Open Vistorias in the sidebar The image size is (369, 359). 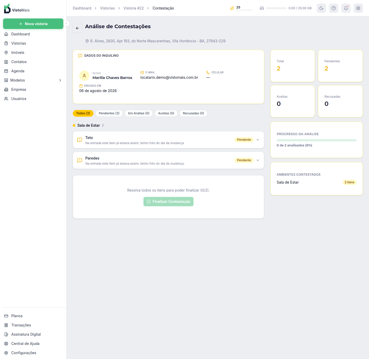coord(33,43)
